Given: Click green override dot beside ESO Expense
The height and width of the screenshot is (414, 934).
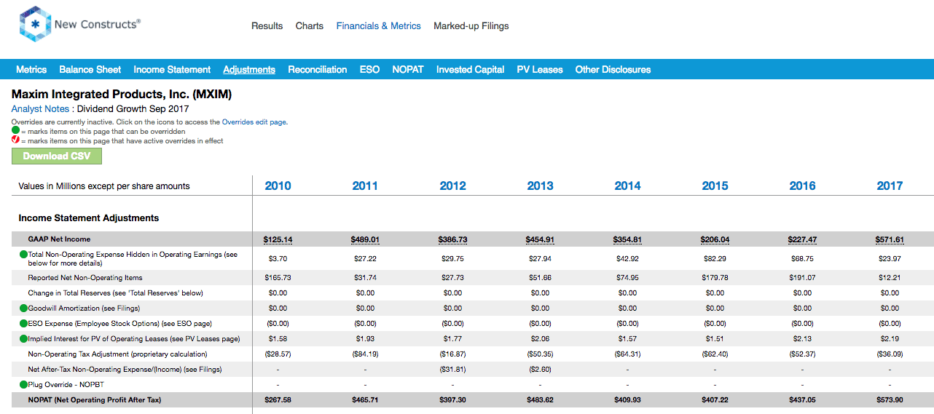Looking at the screenshot, I should 23,324.
